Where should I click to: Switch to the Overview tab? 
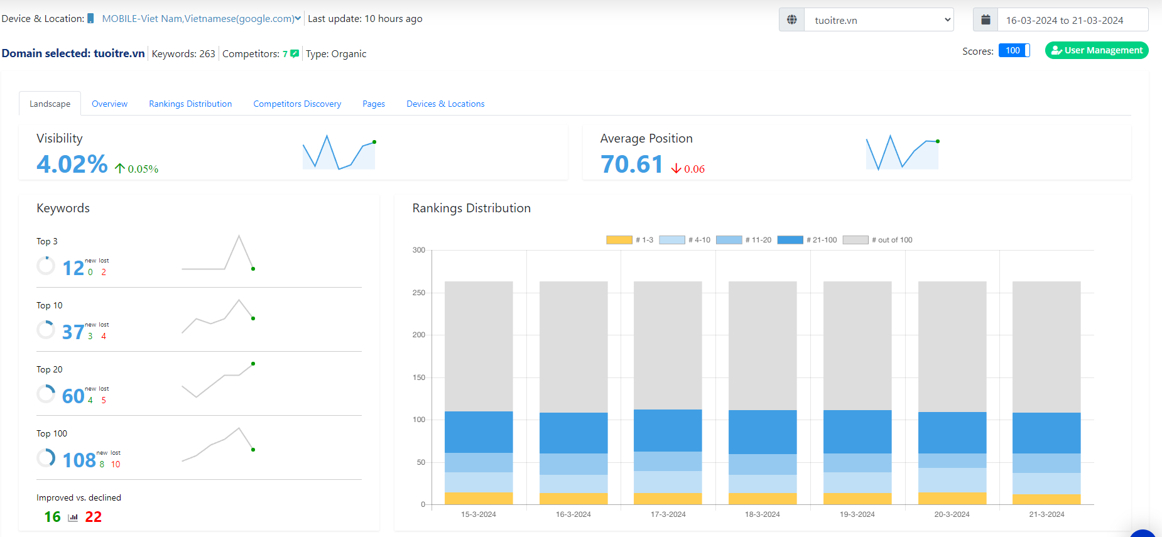pyautogui.click(x=109, y=104)
